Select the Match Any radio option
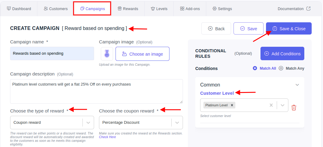The width and height of the screenshot is (323, 147). tap(281, 68)
